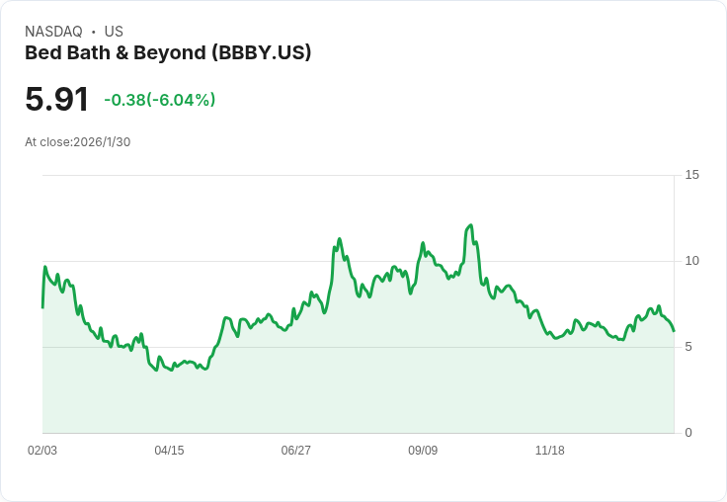
Task: Select the 06/27 date on the time axis
Action: [x=295, y=451]
